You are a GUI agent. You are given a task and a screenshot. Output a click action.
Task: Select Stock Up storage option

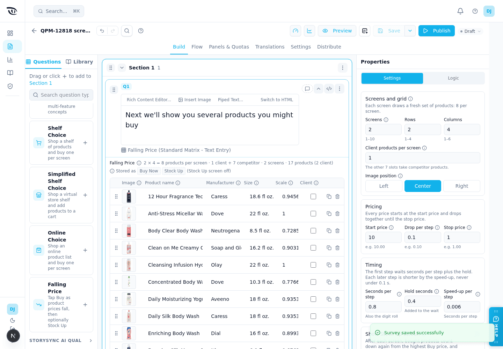(174, 171)
